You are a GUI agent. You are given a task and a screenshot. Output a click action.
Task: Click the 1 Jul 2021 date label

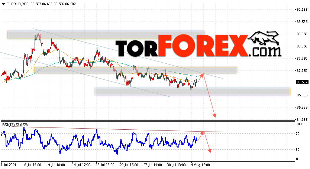click(9, 165)
